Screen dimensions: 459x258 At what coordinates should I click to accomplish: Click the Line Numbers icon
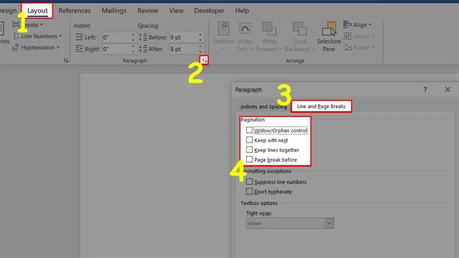pyautogui.click(x=16, y=36)
